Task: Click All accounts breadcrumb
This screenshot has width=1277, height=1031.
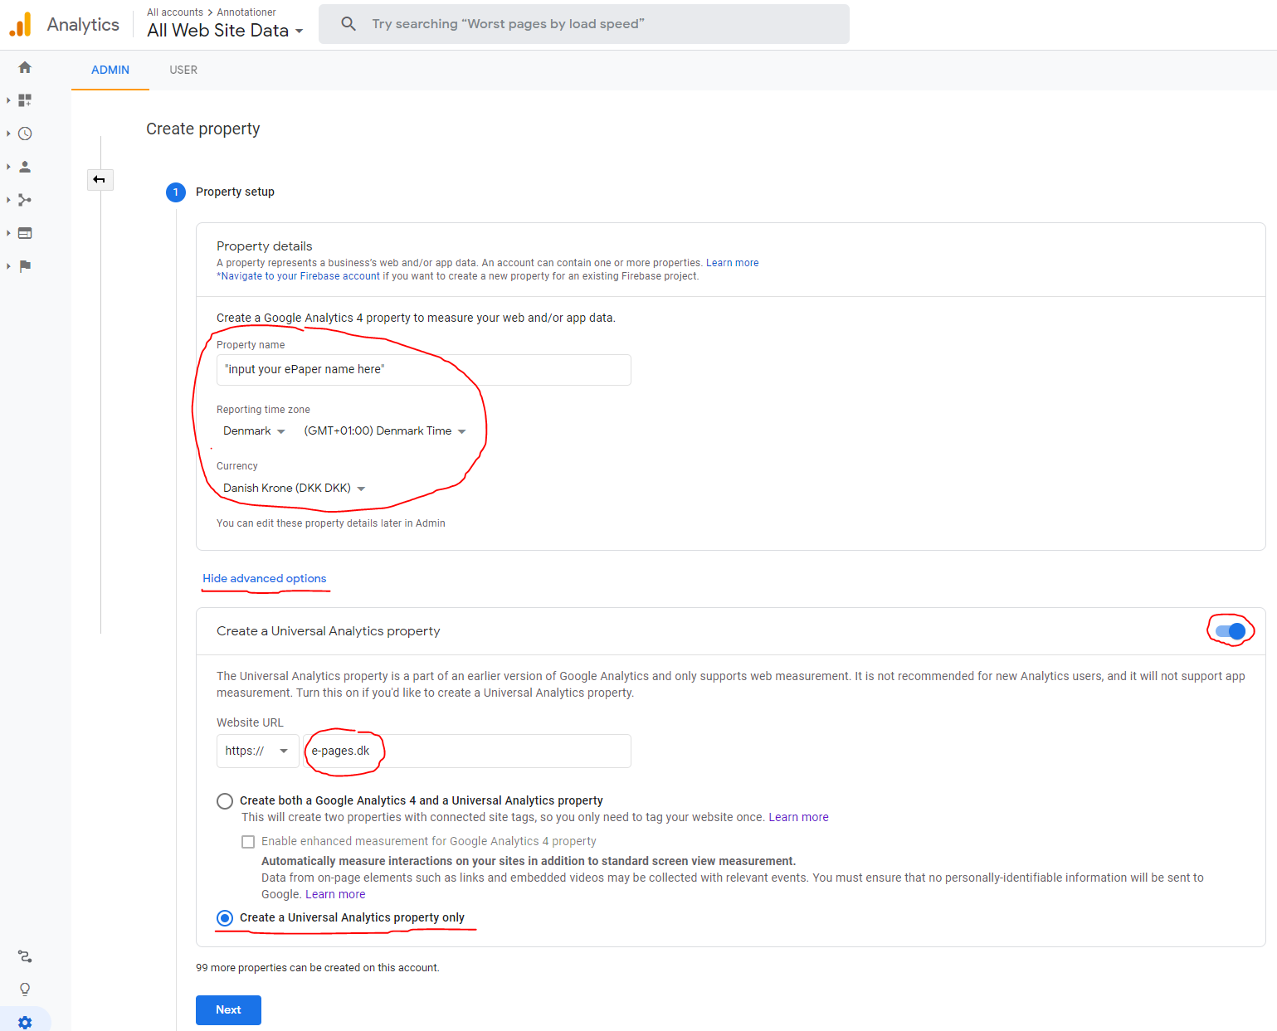Action: point(175,12)
